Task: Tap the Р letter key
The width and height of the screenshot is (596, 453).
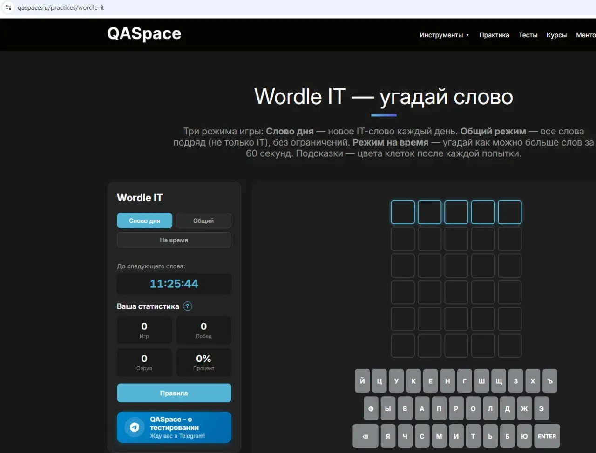Action: [456, 409]
